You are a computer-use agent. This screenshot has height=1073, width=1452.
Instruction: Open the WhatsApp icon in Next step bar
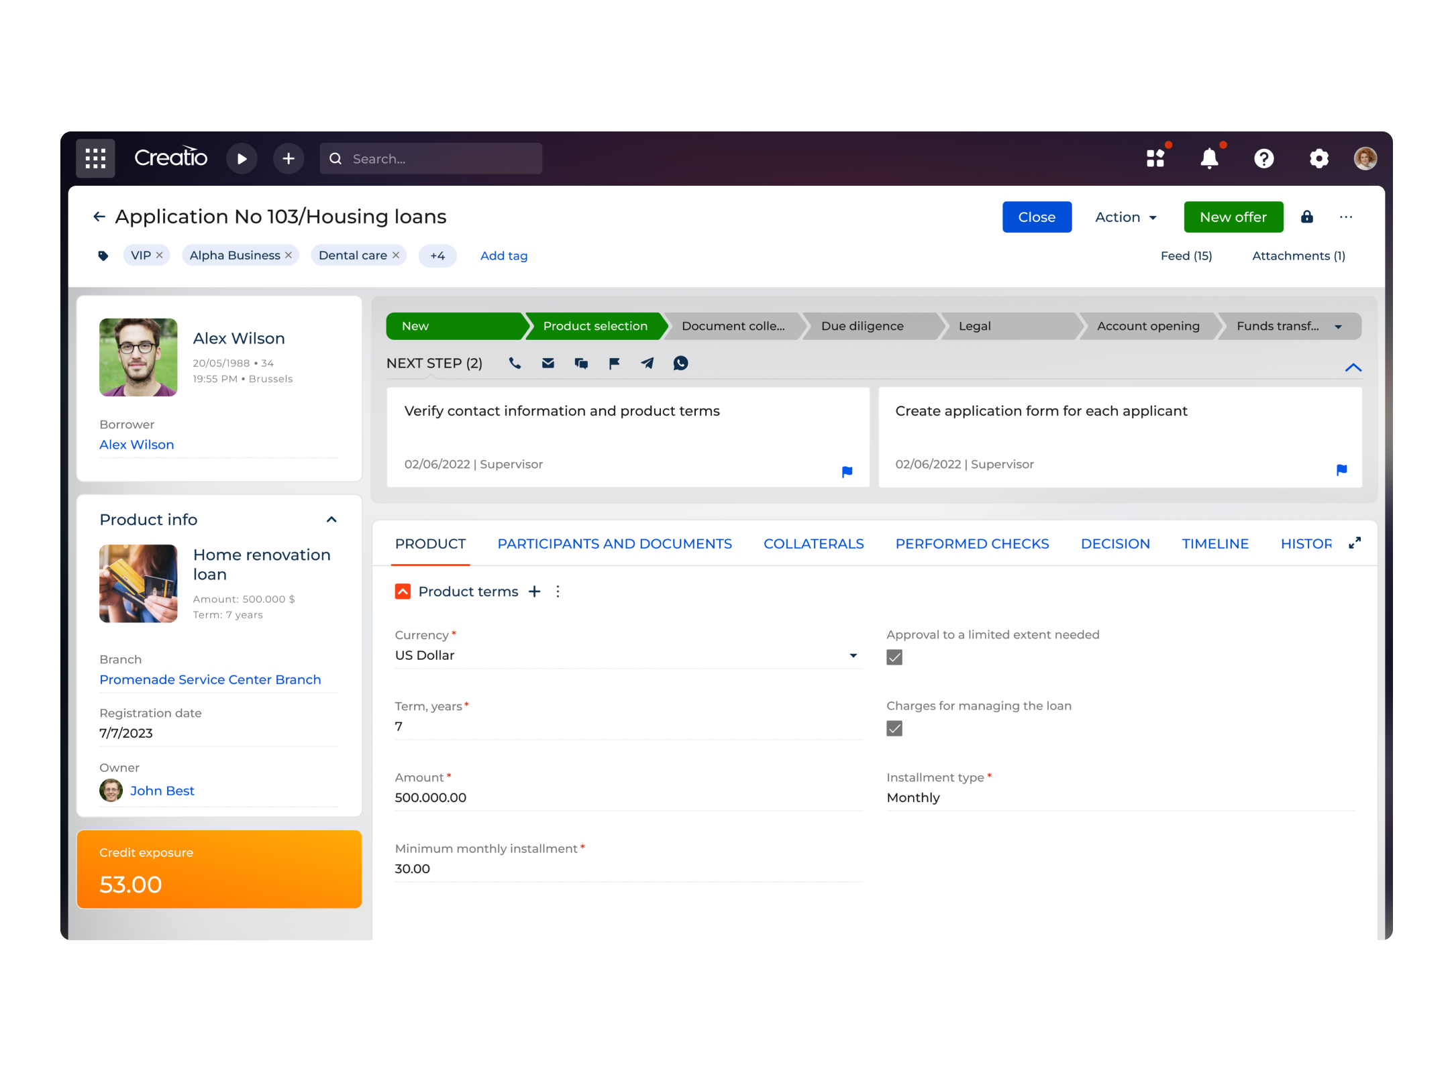(680, 363)
